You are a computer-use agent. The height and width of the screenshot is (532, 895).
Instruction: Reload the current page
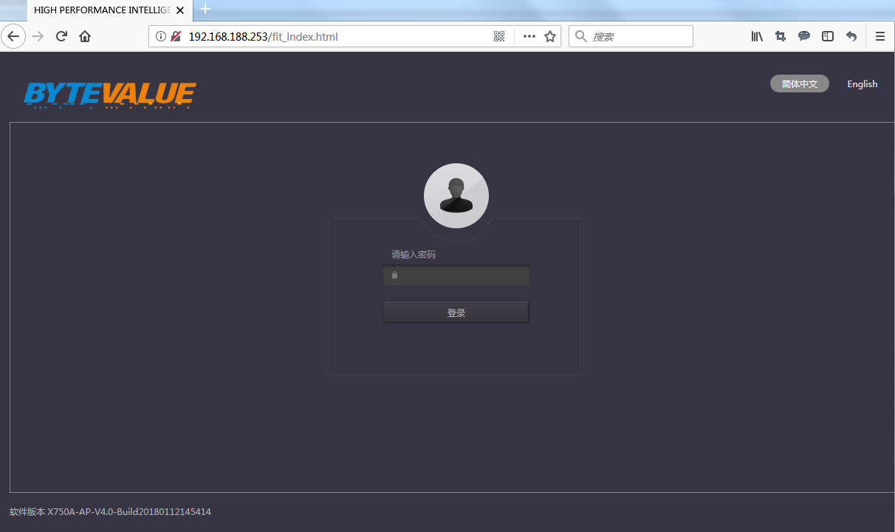coord(62,36)
